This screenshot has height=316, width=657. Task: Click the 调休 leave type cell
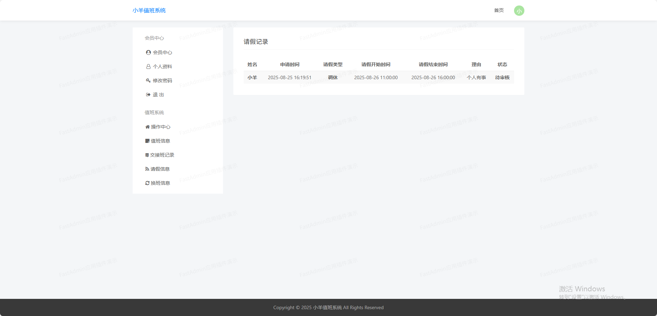coord(333,77)
